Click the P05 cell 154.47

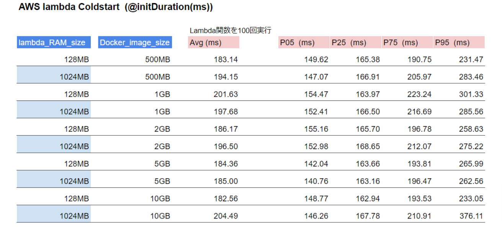pos(316,94)
